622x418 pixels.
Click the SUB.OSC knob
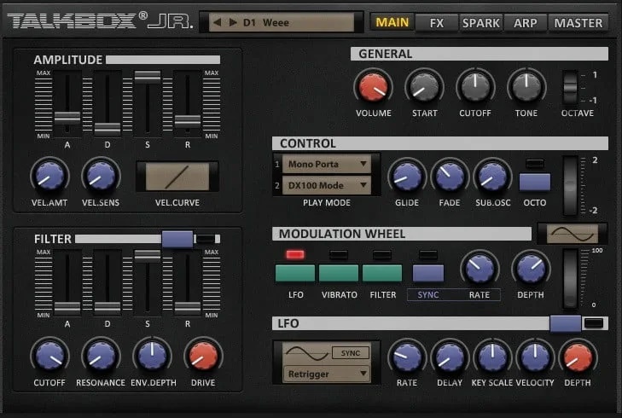pyautogui.click(x=492, y=177)
